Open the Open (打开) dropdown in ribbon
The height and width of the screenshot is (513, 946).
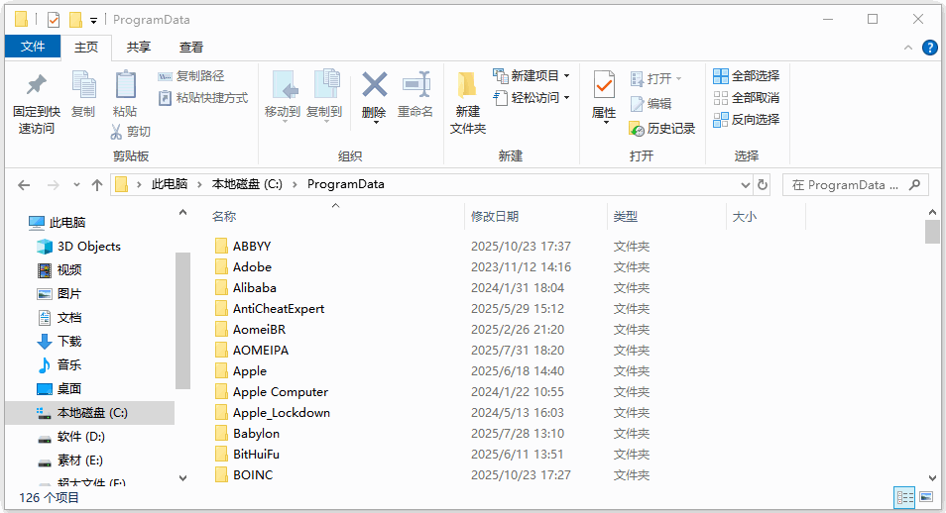tap(678, 79)
